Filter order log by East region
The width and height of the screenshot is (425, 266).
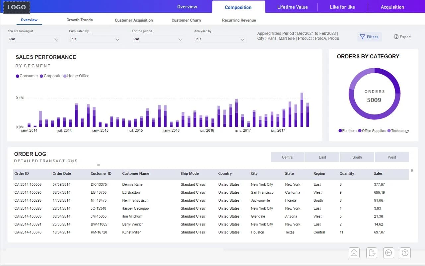point(322,157)
